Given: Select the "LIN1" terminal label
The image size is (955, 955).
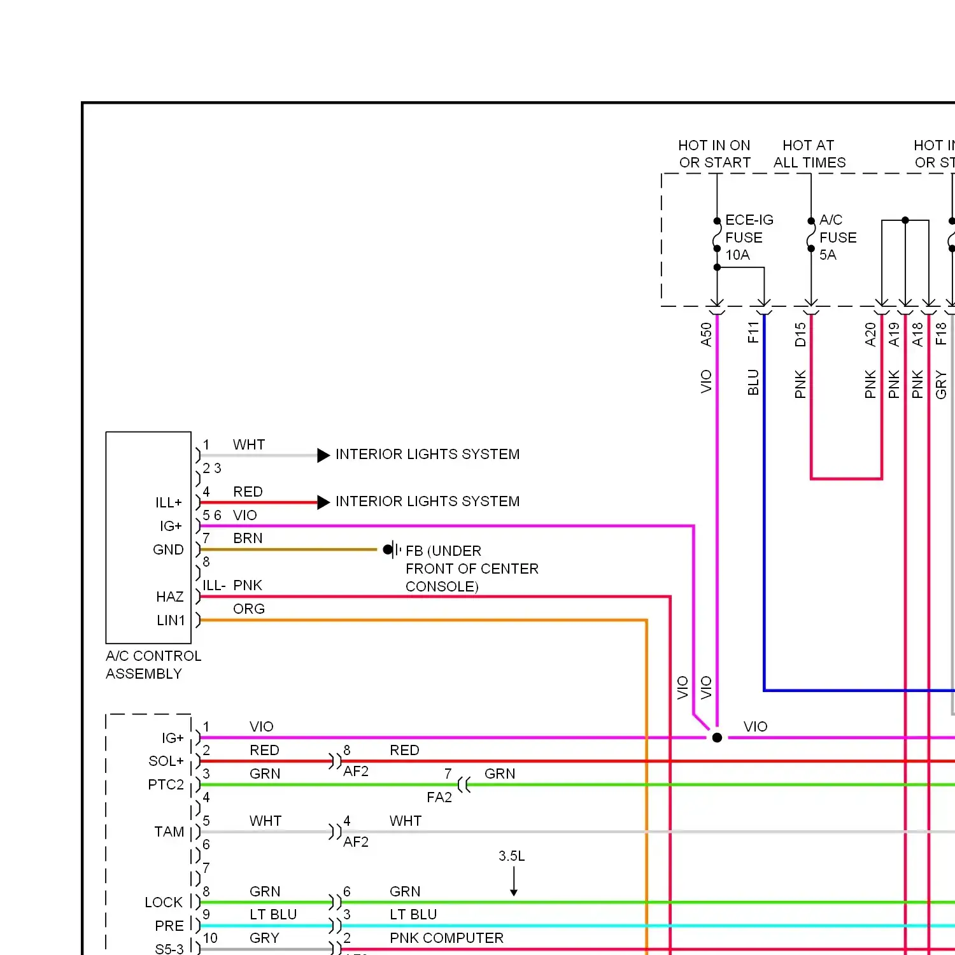Looking at the screenshot, I should (171, 620).
